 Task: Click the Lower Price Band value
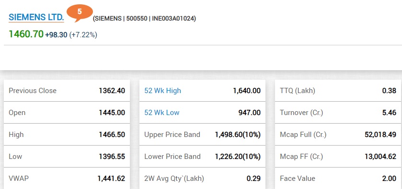click(x=238, y=157)
